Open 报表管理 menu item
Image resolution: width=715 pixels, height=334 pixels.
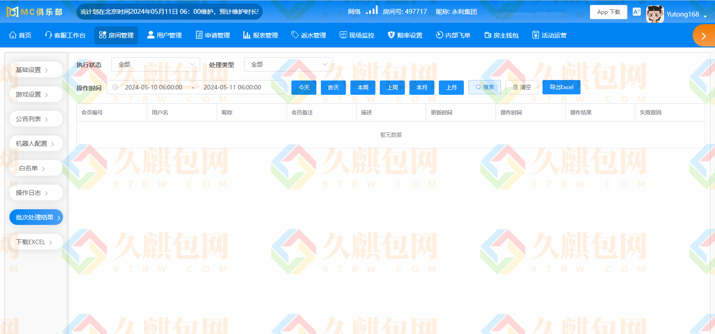click(261, 35)
